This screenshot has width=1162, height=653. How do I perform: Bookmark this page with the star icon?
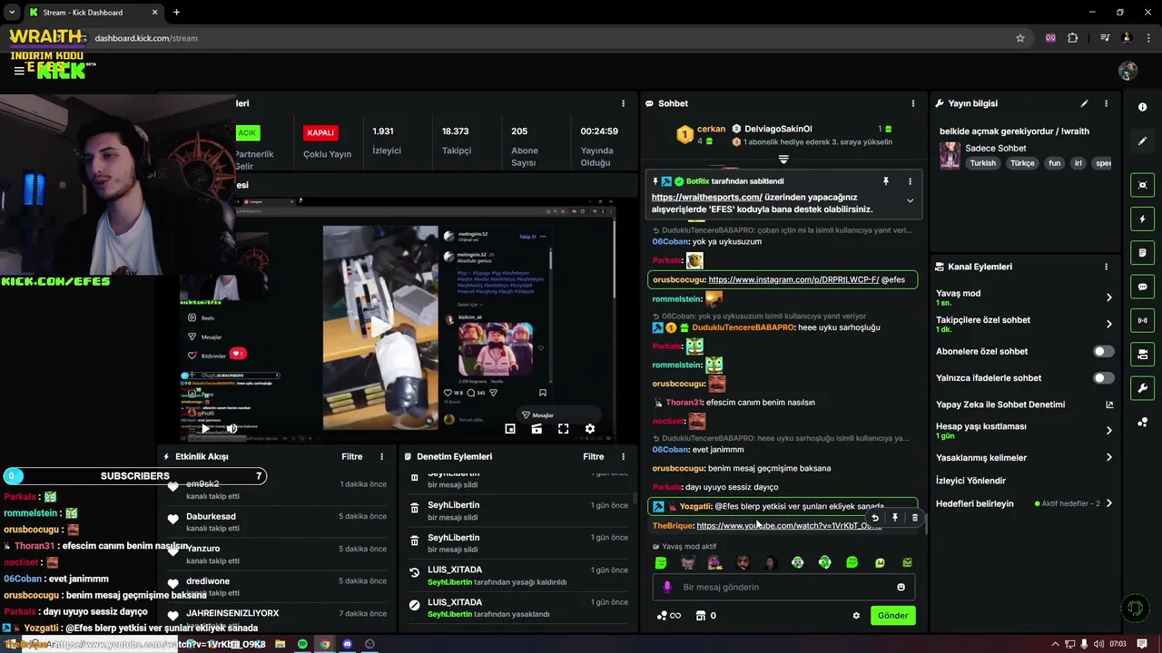point(1020,38)
